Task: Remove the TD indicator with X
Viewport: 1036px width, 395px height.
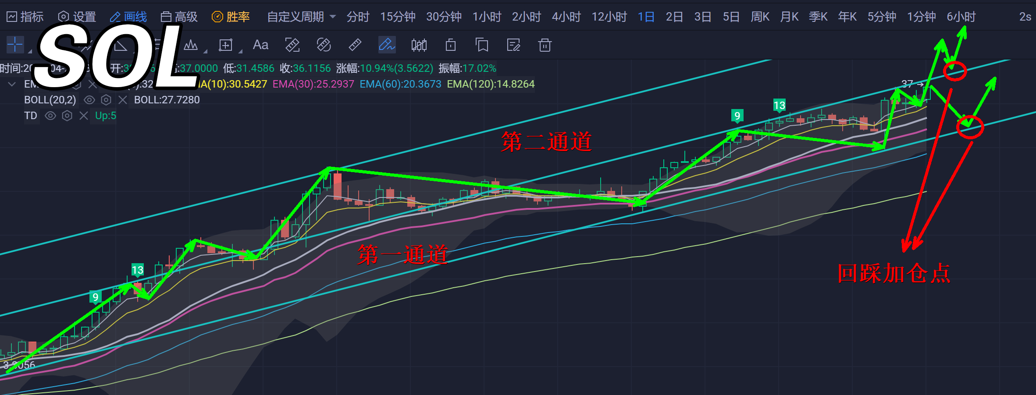Action: click(x=84, y=116)
